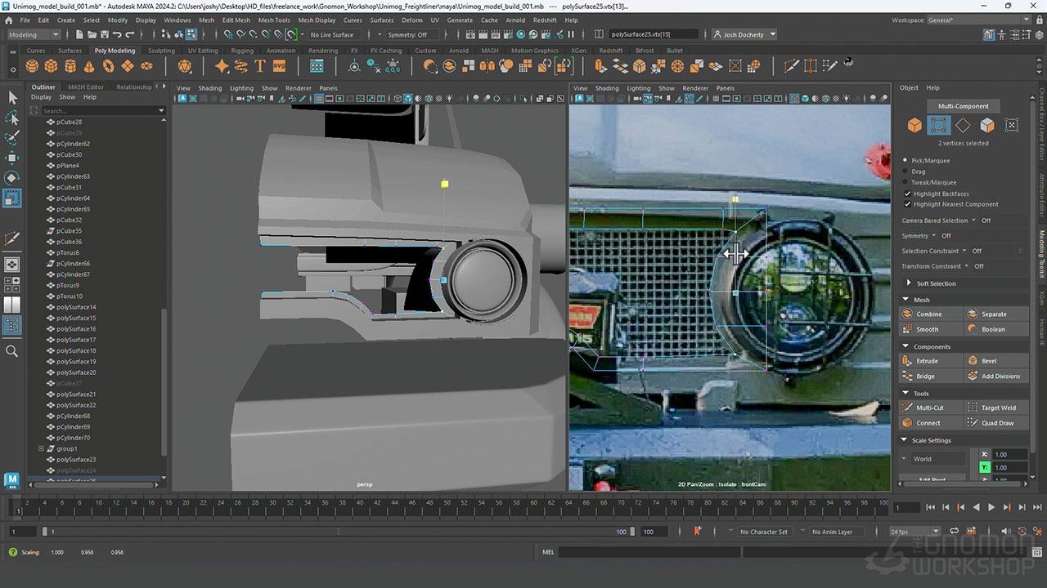Select object selection mode cube icon

pos(914,125)
